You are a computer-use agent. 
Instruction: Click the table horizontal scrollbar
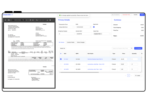click(79, 72)
